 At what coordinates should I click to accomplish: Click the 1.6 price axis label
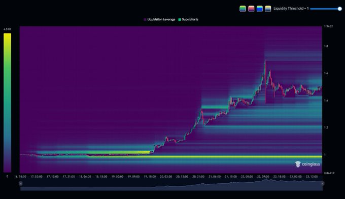pos(326,73)
